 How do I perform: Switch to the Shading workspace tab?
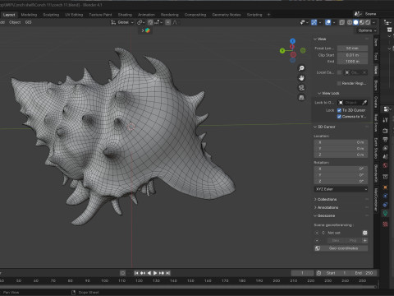(125, 15)
